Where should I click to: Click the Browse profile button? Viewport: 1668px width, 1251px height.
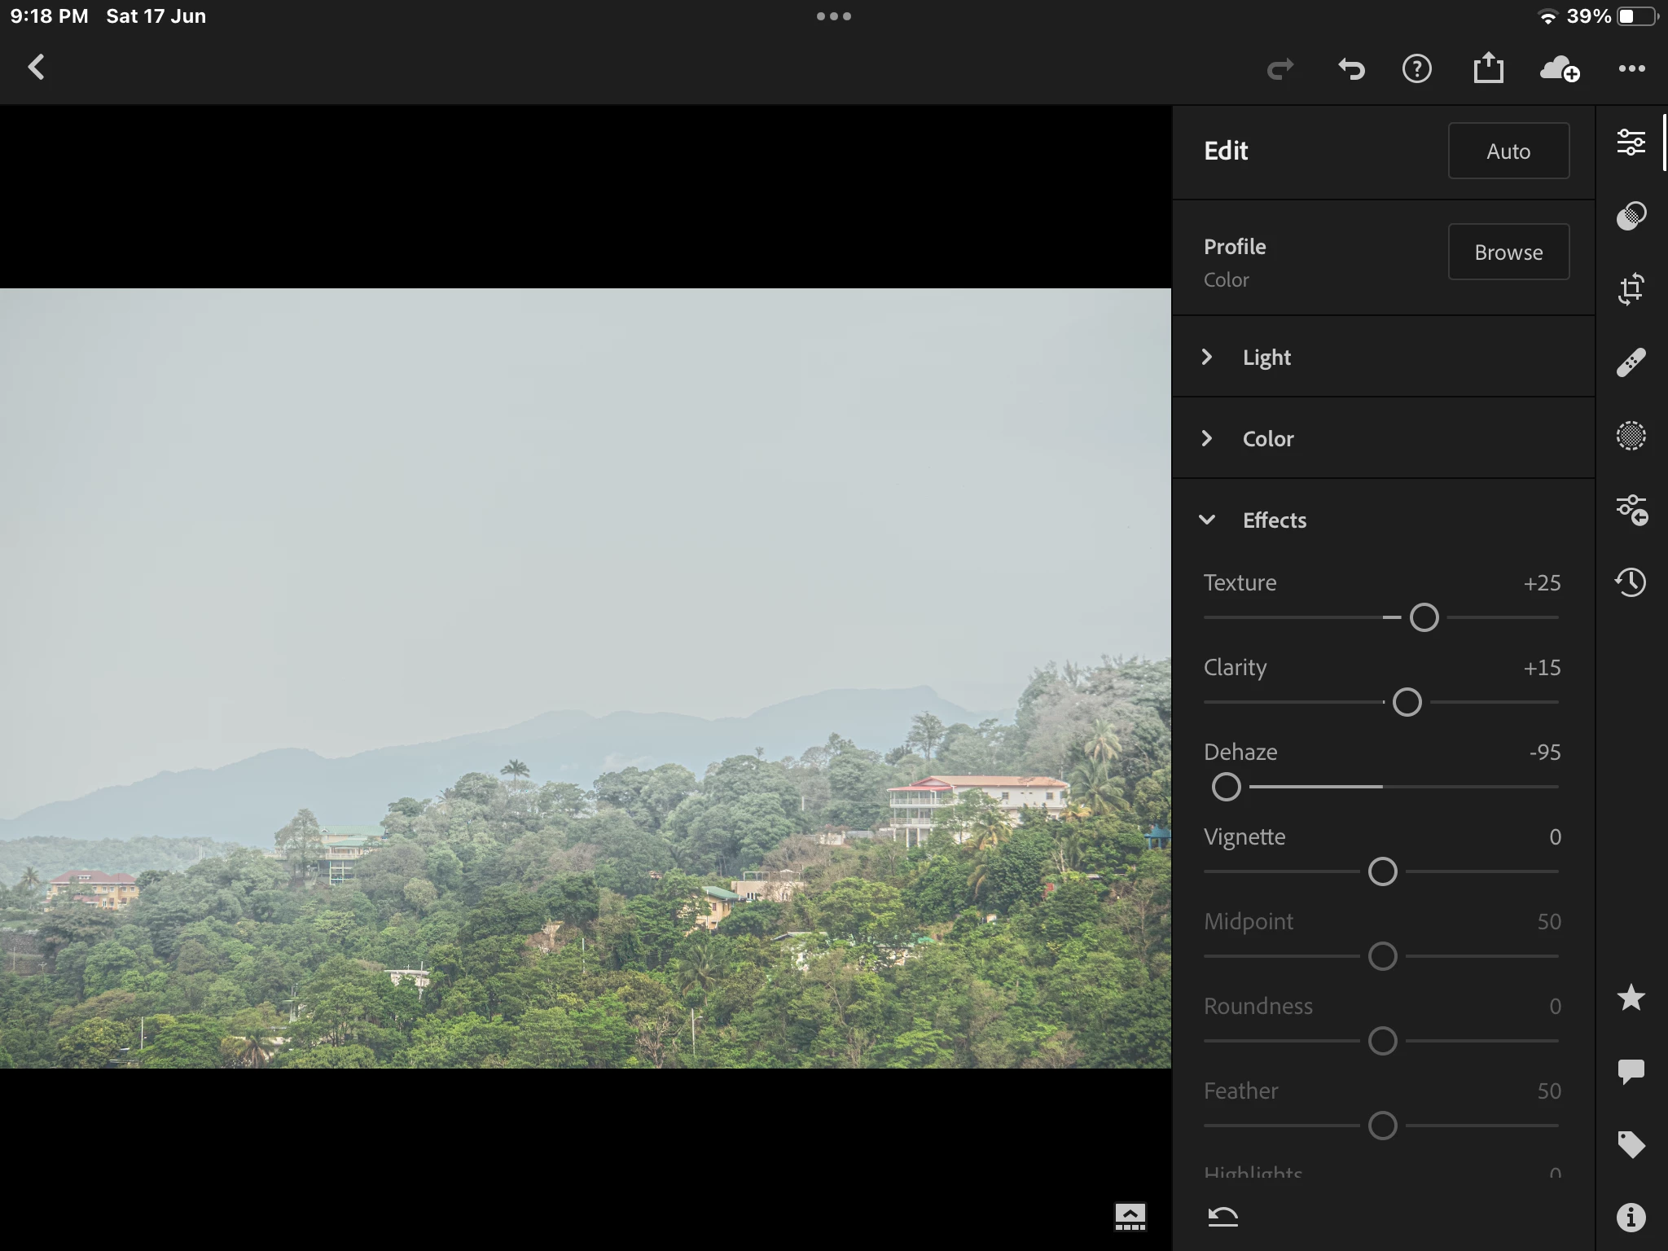point(1508,252)
